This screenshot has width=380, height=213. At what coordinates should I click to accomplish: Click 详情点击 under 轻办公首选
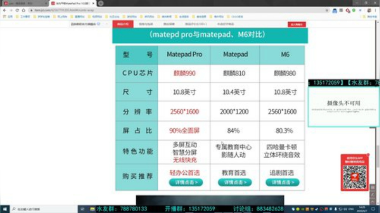click(186, 182)
